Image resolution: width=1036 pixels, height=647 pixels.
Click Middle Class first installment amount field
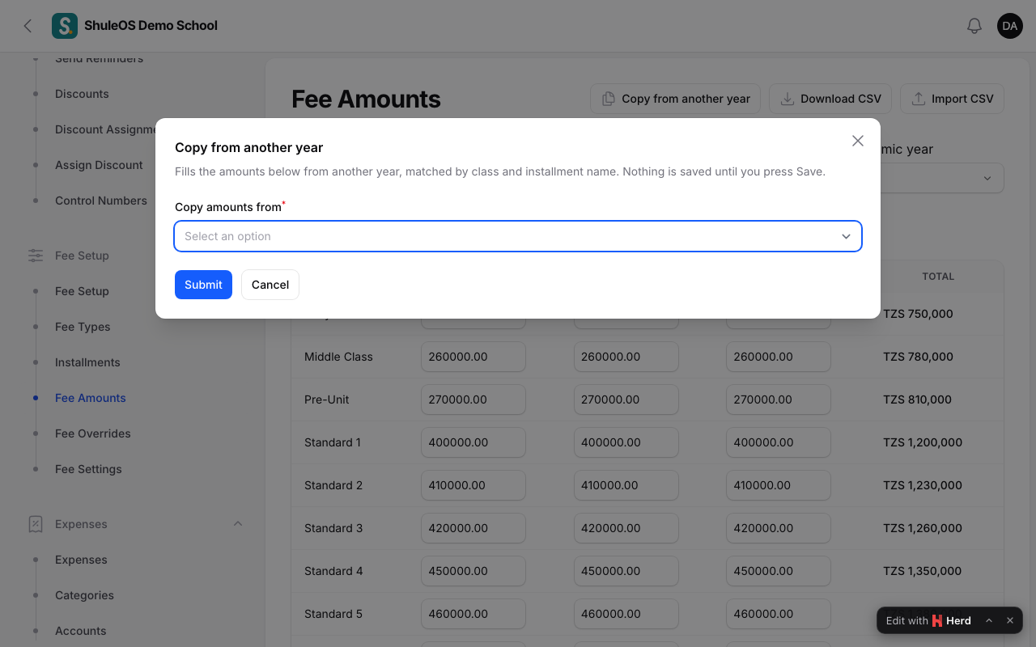pos(473,357)
